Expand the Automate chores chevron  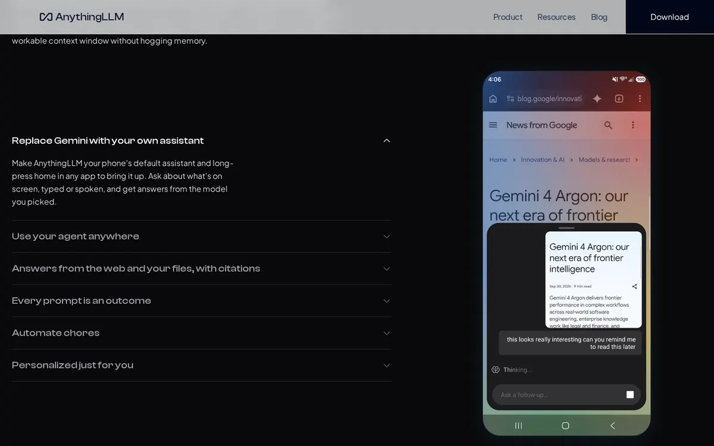pos(387,333)
